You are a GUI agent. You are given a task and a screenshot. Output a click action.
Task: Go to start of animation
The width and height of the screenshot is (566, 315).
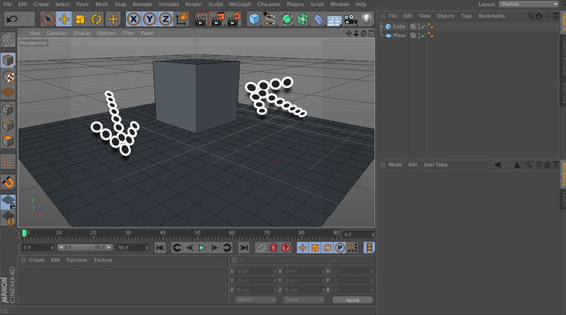click(160, 248)
